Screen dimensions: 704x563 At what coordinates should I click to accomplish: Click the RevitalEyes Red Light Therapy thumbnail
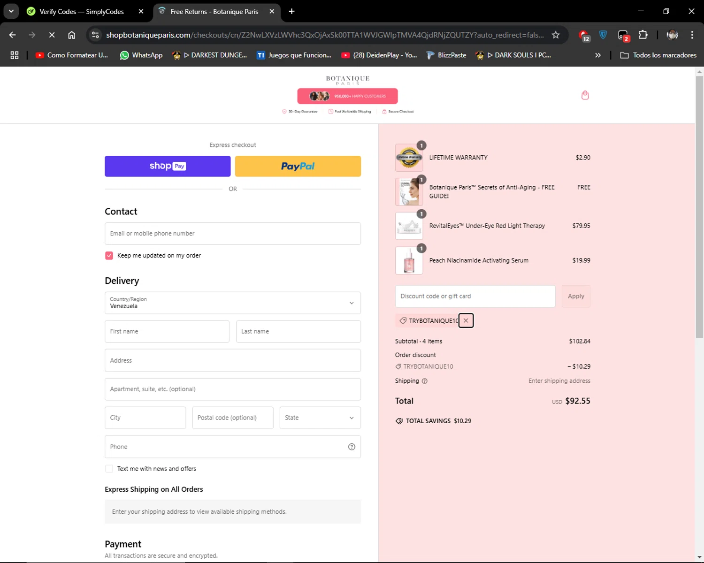(x=409, y=226)
